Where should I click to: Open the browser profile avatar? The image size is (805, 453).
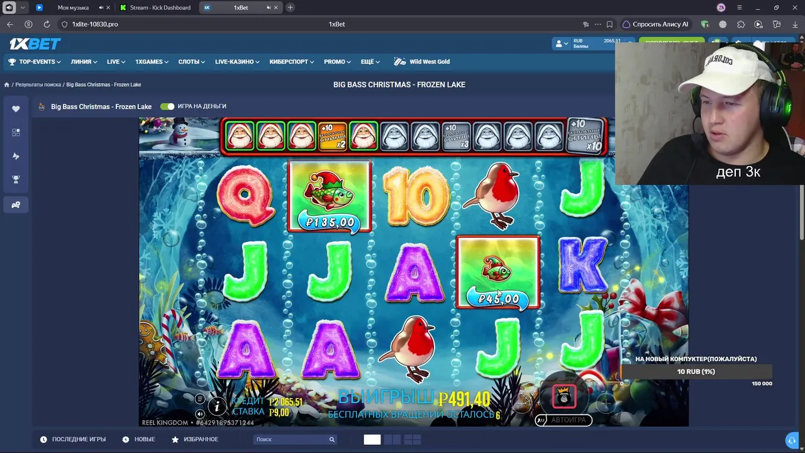tap(721, 8)
